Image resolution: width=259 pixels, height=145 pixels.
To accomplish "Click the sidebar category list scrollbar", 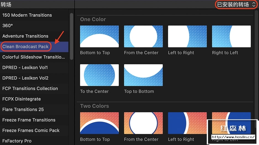I will pos(72,36).
